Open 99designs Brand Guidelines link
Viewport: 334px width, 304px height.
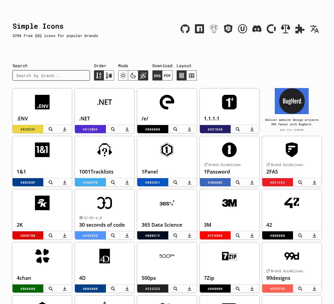pos(285,271)
